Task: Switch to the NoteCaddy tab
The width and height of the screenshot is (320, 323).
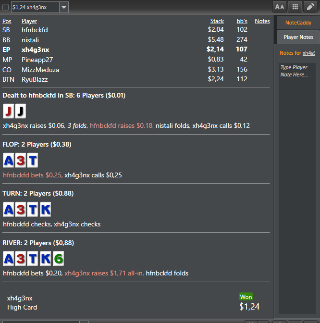Action: click(298, 23)
